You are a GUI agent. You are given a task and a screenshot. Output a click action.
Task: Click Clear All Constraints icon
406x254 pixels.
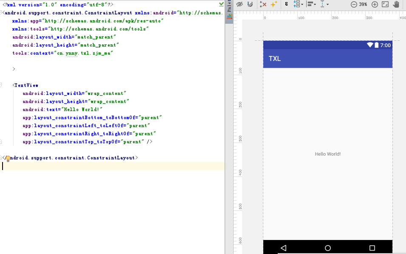coord(263,4)
